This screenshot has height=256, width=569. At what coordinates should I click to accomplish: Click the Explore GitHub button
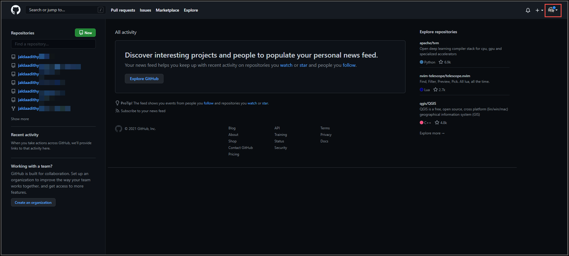[x=144, y=79]
